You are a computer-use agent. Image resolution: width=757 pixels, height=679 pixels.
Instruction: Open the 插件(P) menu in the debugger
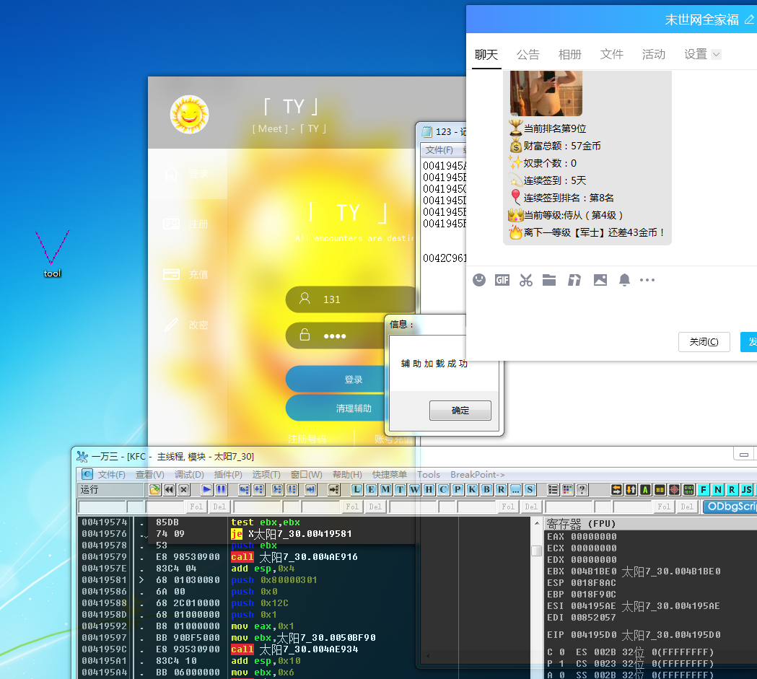228,474
